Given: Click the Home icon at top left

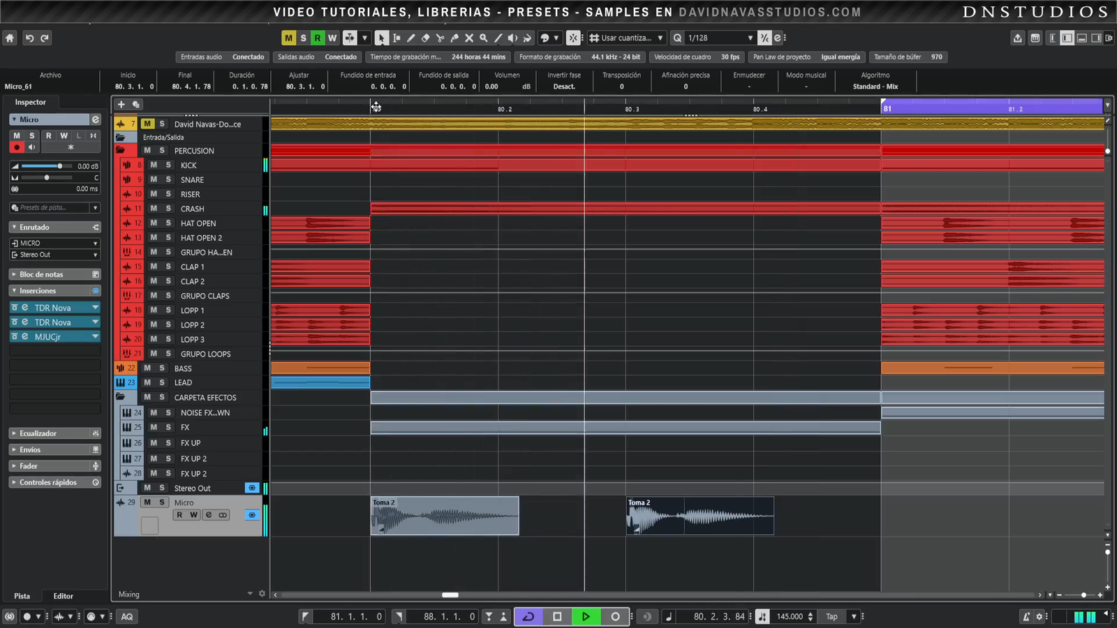Looking at the screenshot, I should pyautogui.click(x=10, y=38).
